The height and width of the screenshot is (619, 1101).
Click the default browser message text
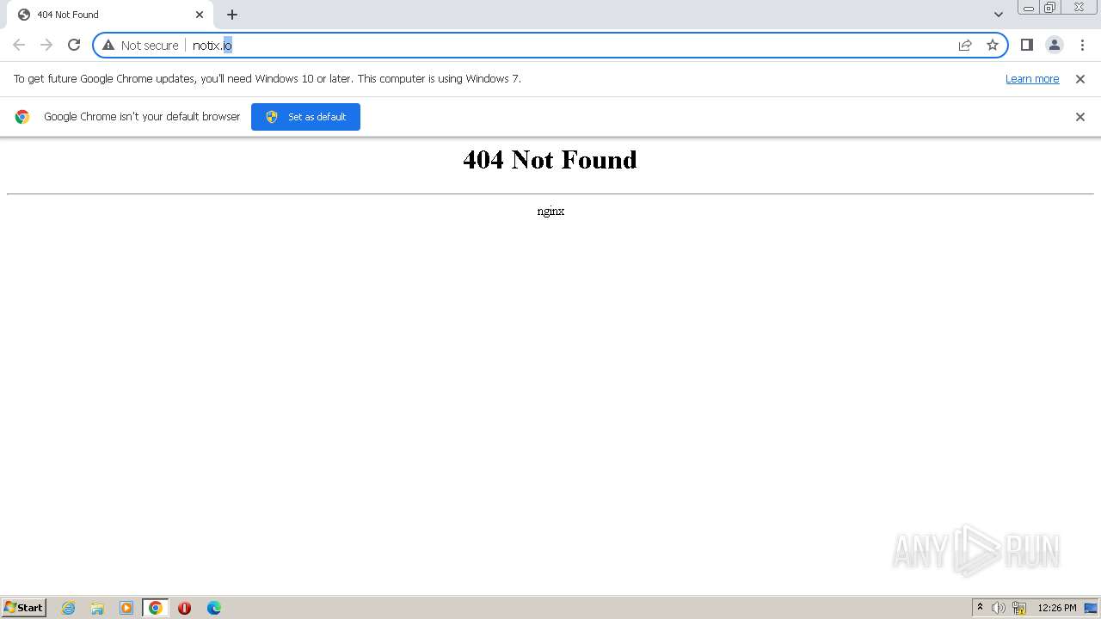[142, 117]
